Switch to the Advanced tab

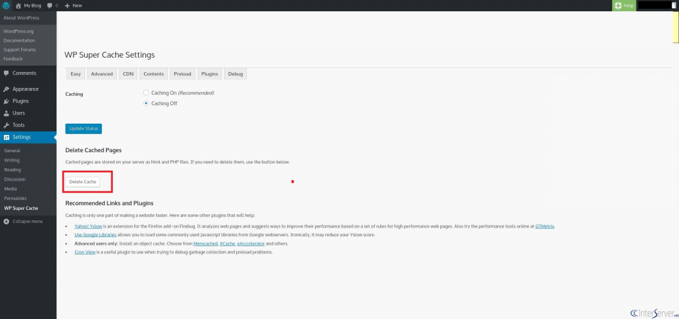(x=101, y=74)
